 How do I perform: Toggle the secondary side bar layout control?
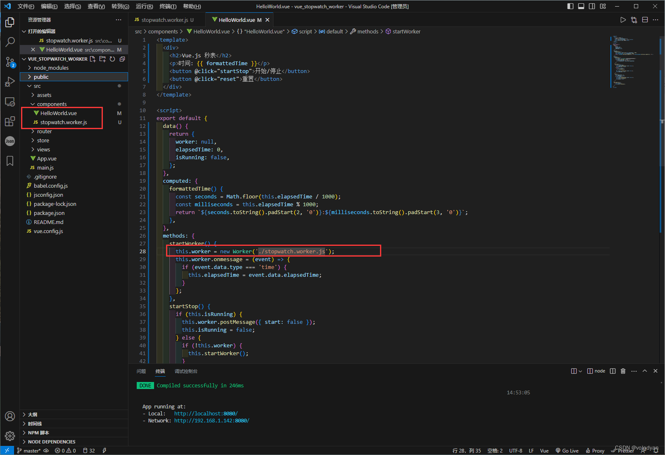click(x=592, y=6)
